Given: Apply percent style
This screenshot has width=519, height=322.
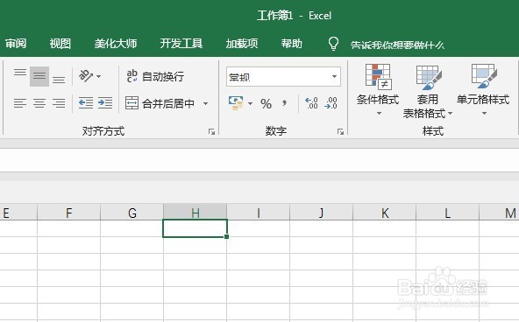Looking at the screenshot, I should 266,104.
